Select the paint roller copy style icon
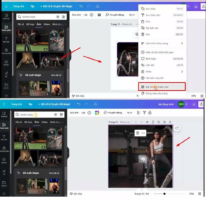206x200 pixels. 144,113
